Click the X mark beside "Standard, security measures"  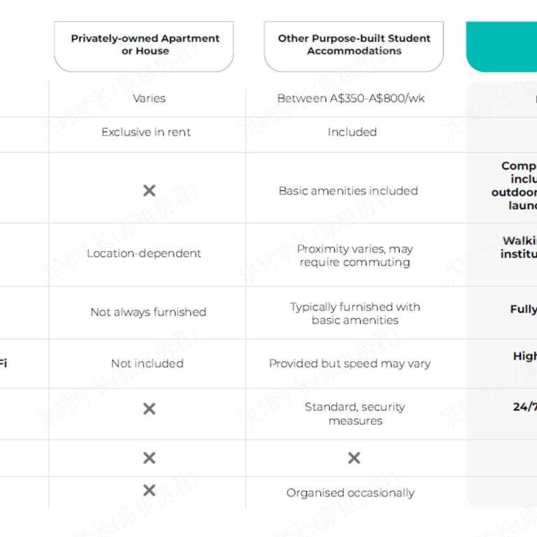click(x=149, y=409)
